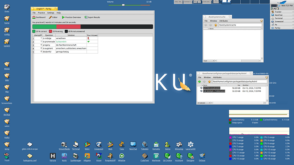Launch PonpokoDiff desktop icon
This screenshot has height=165, width=294.
click(110, 157)
